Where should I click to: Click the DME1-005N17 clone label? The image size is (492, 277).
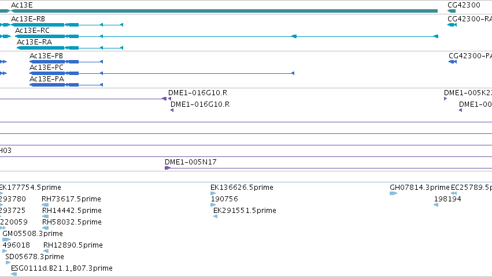coord(190,162)
